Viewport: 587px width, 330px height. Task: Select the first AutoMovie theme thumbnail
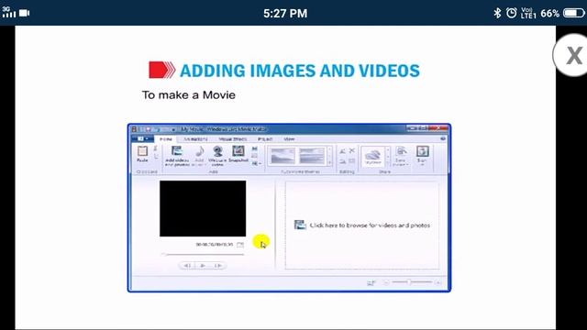click(282, 156)
